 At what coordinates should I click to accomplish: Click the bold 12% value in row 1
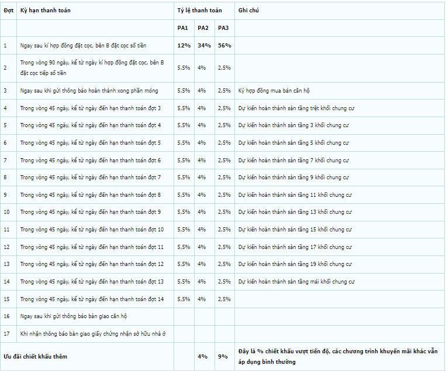pos(184,46)
